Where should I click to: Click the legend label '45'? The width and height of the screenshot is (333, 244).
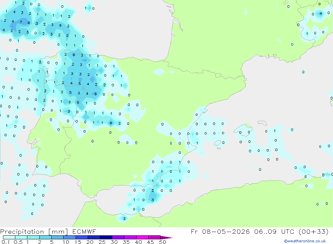pyautogui.click(x=151, y=242)
